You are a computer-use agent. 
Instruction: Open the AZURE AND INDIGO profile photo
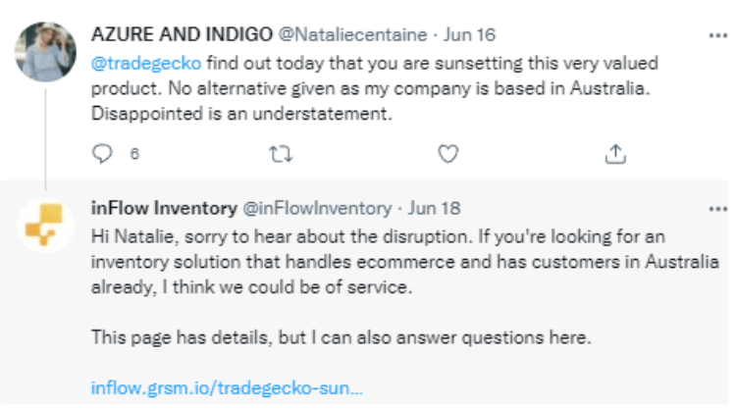pyautogui.click(x=45, y=52)
